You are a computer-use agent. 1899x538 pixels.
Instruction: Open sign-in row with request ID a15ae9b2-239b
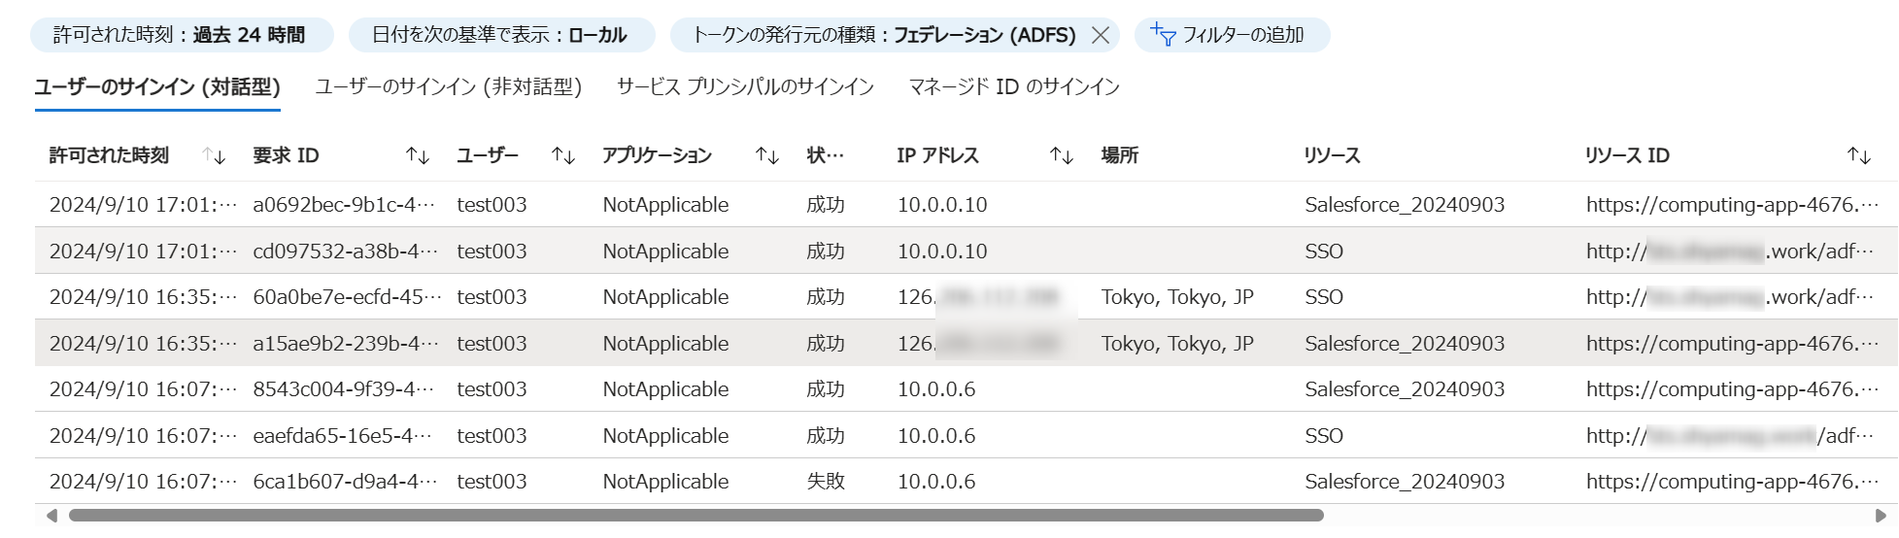coord(966,344)
